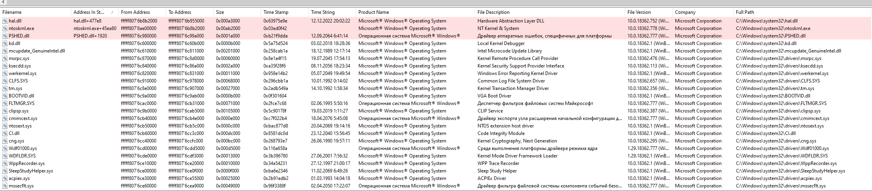The height and width of the screenshot is (191, 872).
Task: Sort by the From Address column
Action: pos(135,12)
